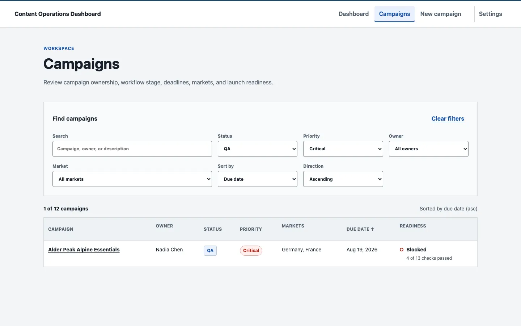Click the Priority column header
The height and width of the screenshot is (326, 521).
click(x=251, y=229)
